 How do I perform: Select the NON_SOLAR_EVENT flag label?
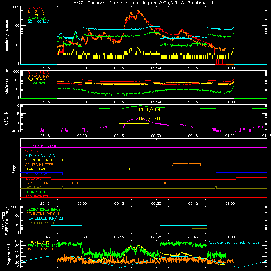click(41, 155)
